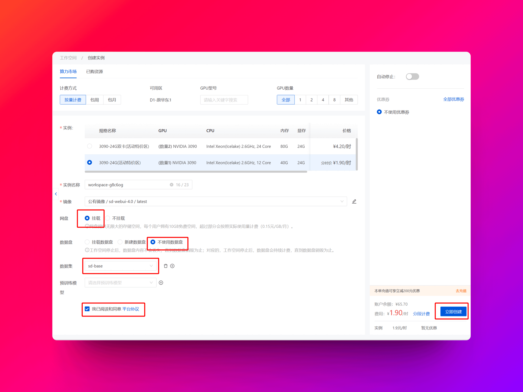Click the 立即创建 create button
Image resolution: width=523 pixels, height=392 pixels.
(453, 312)
